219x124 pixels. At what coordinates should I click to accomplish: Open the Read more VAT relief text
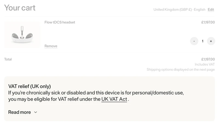19,112
